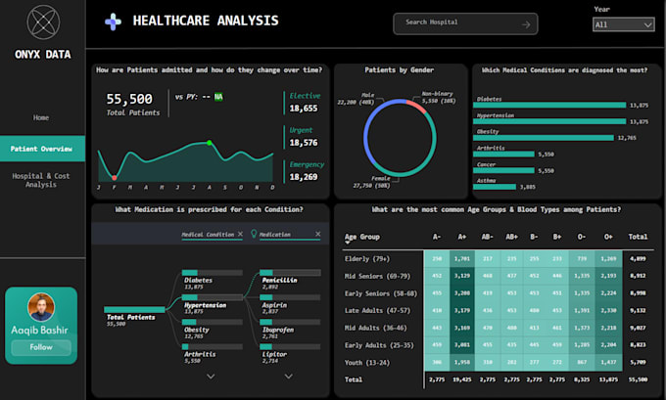Click the Urgent value 18,576
This screenshot has width=666, height=400.
[x=304, y=143]
